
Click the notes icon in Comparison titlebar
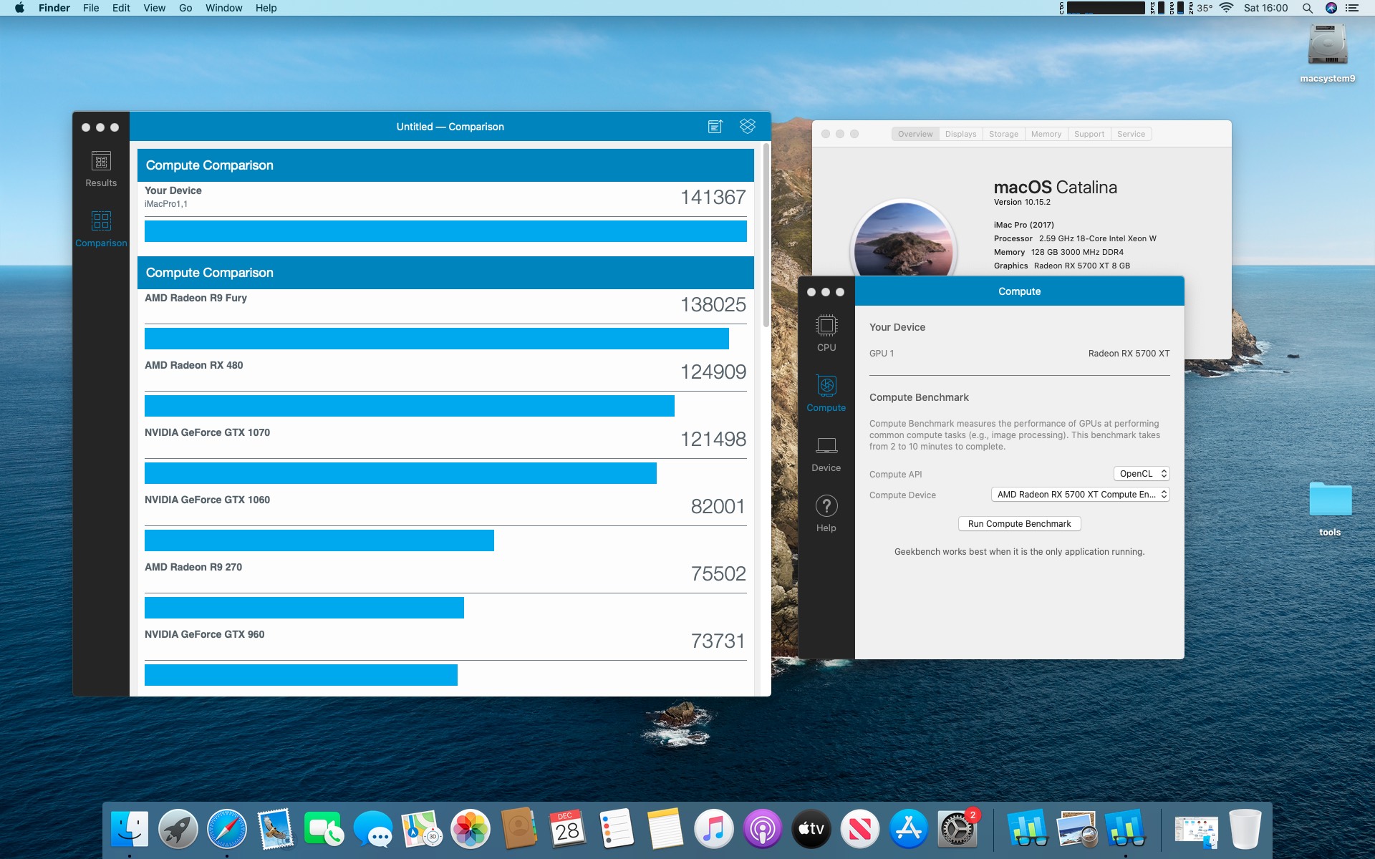[x=715, y=127]
